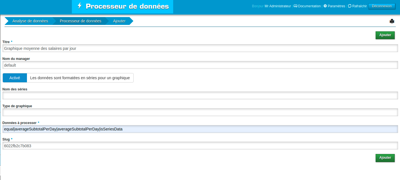The image size is (400, 180).
Task: Edit the Données à processer field
Action: pos(200,129)
